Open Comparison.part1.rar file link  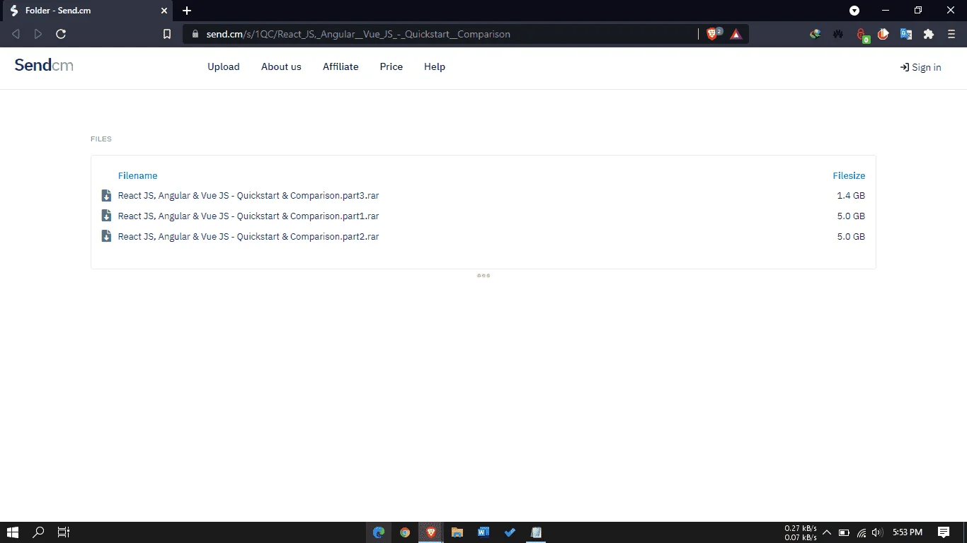(x=248, y=216)
